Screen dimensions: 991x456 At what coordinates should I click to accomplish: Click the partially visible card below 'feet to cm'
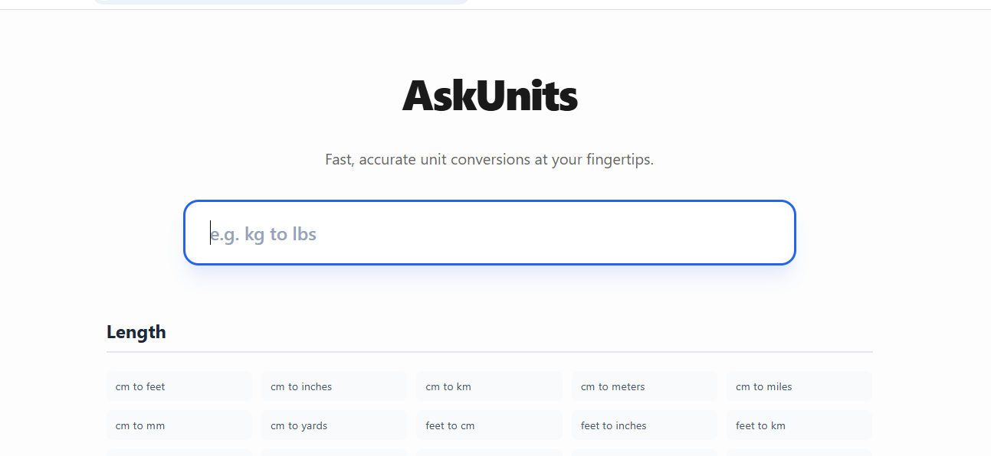[x=489, y=453]
